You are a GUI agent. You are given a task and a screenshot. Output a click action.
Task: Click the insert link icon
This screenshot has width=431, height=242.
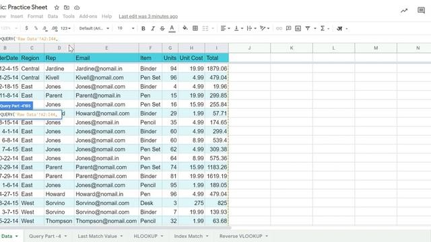279,28
